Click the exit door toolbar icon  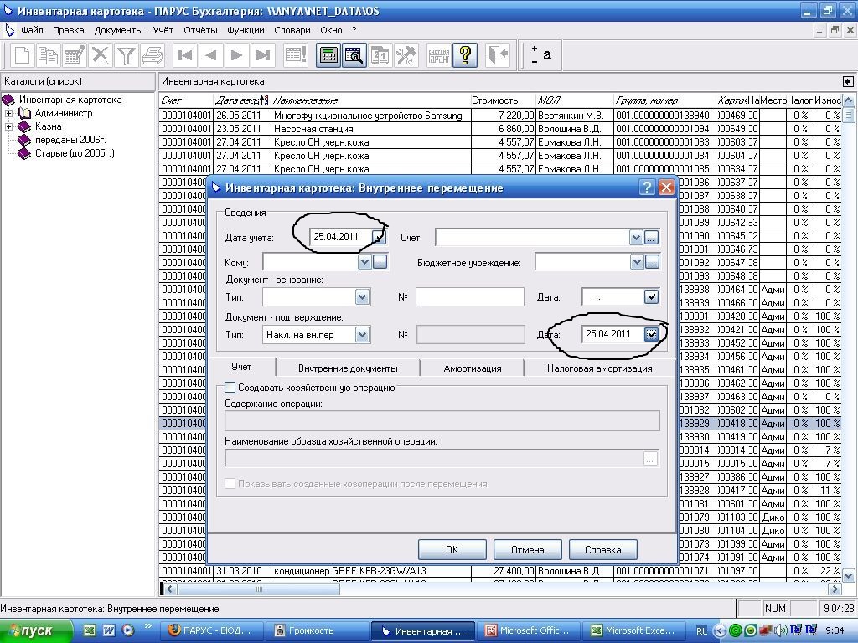click(498, 56)
